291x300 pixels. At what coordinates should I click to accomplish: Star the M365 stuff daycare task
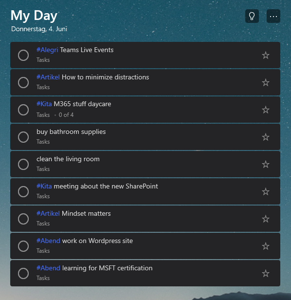click(x=266, y=110)
